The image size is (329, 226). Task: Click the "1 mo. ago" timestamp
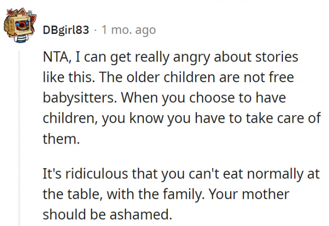[x=128, y=31]
